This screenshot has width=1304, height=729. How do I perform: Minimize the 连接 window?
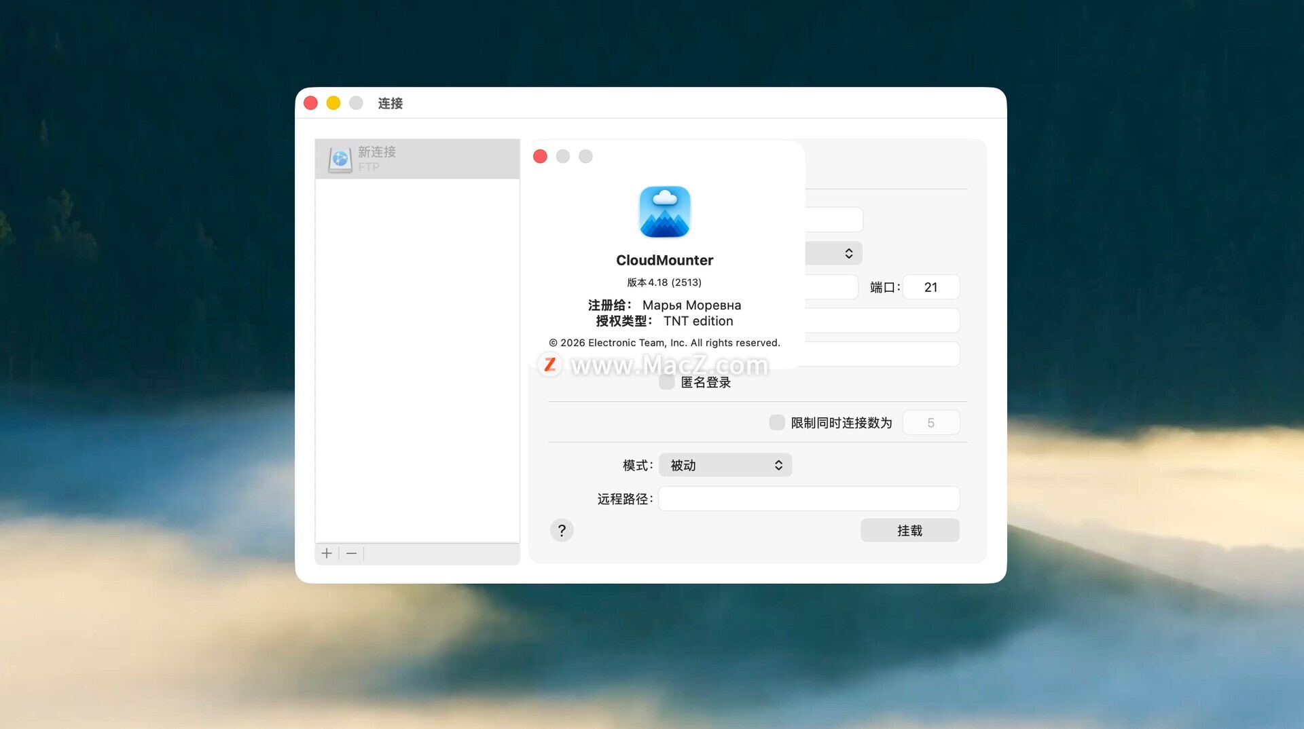(333, 103)
